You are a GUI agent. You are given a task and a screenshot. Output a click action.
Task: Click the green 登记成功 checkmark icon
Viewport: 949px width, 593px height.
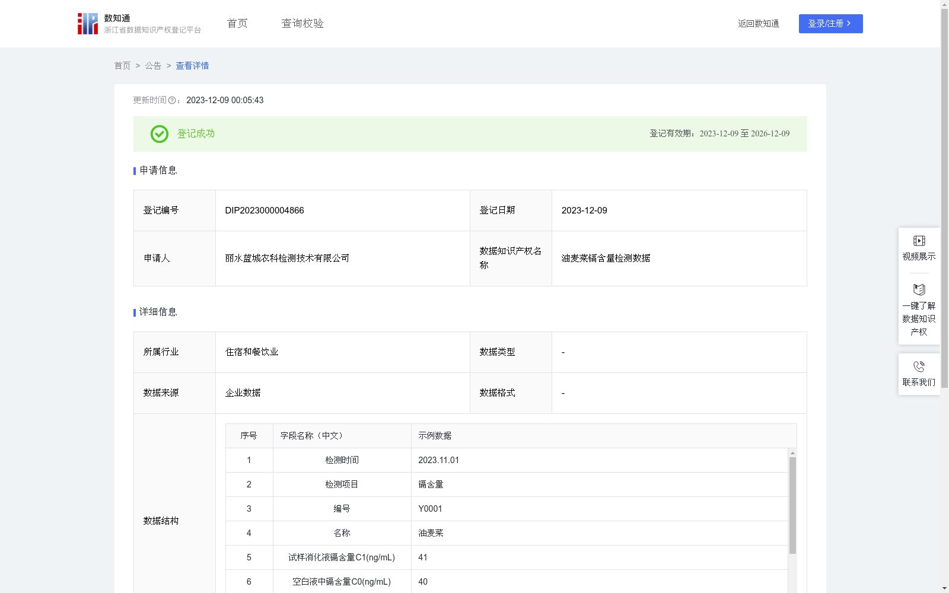click(x=159, y=134)
